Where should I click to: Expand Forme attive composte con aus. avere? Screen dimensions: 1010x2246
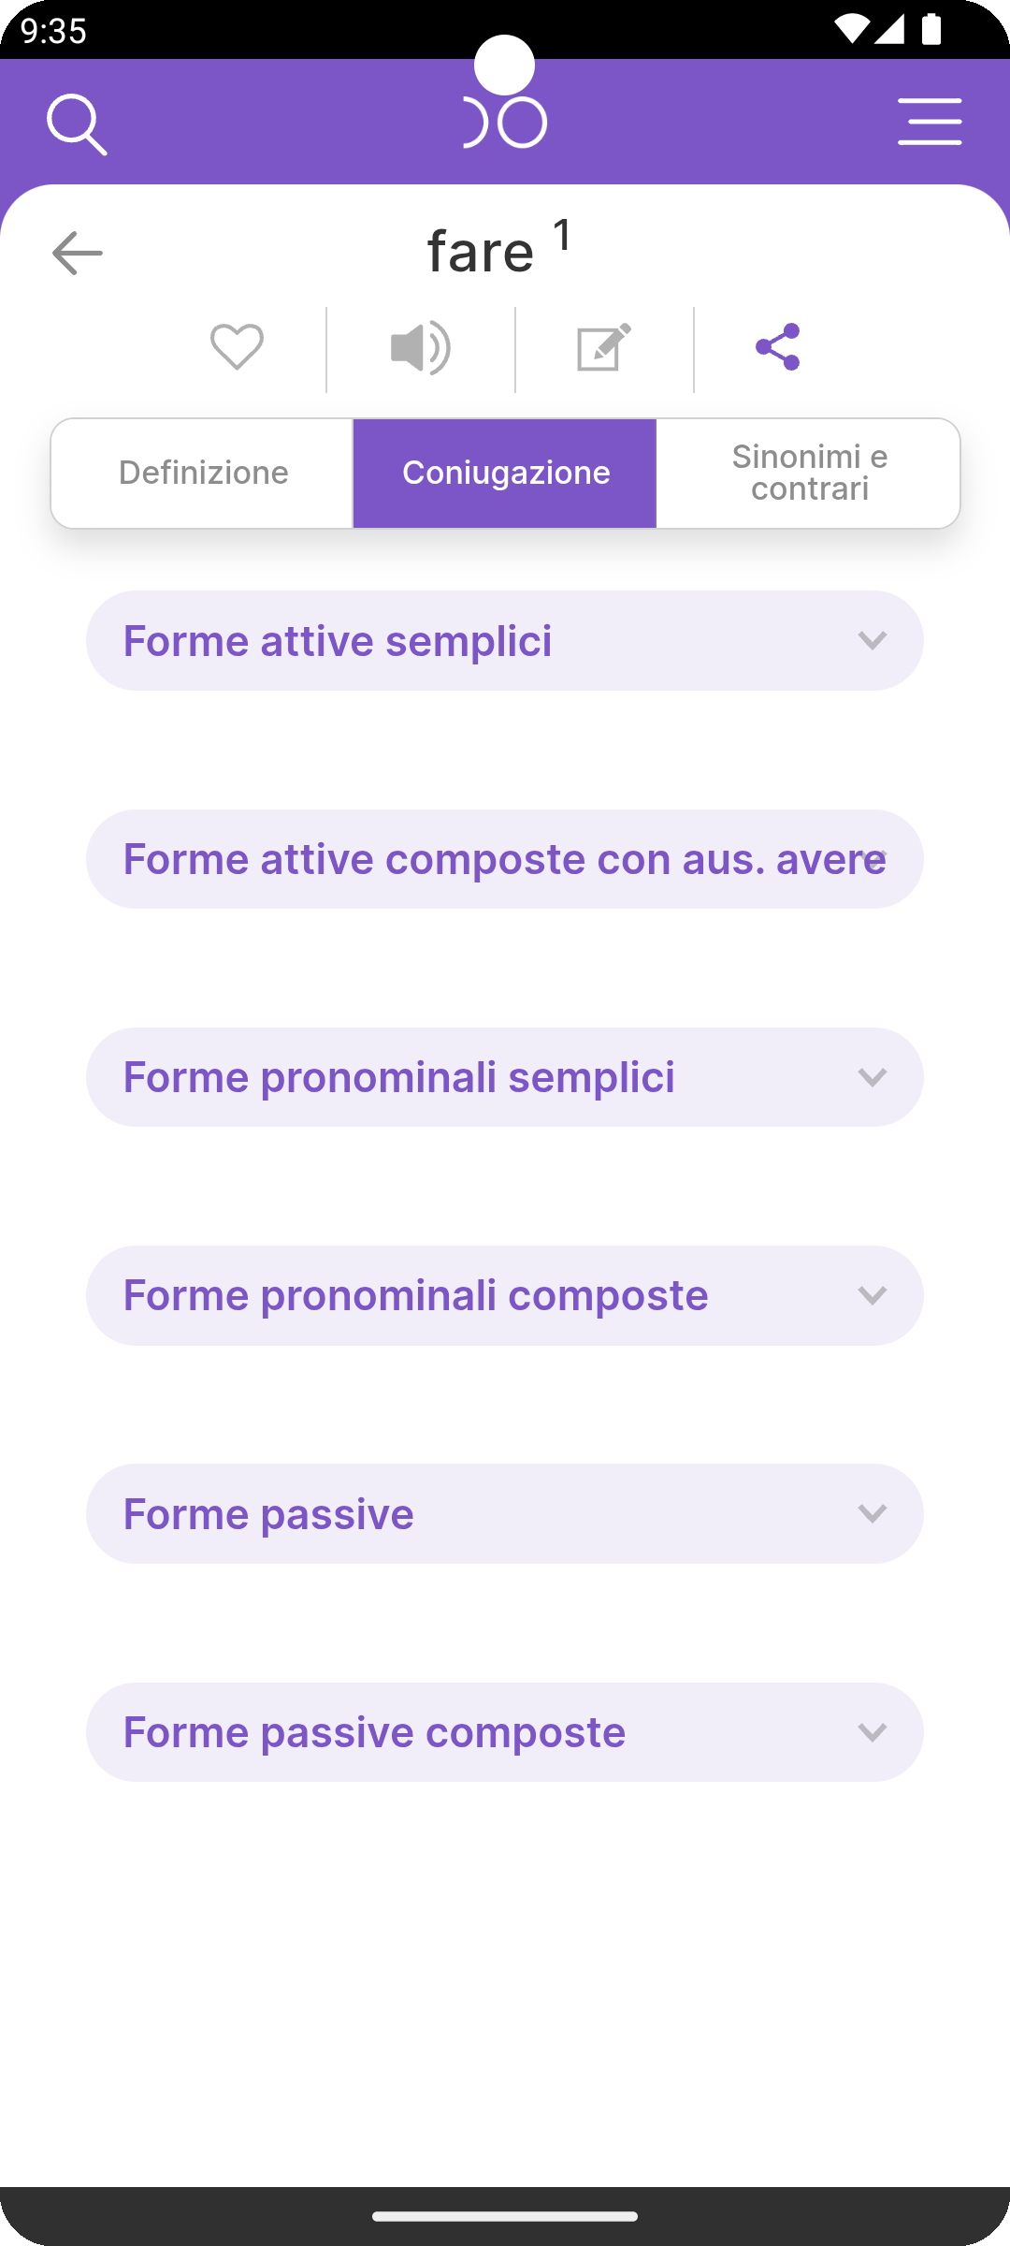pos(505,859)
